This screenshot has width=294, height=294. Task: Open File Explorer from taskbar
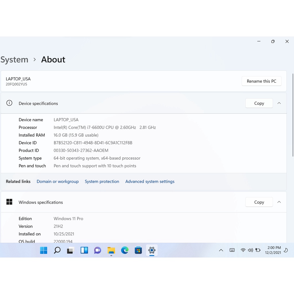point(111,250)
